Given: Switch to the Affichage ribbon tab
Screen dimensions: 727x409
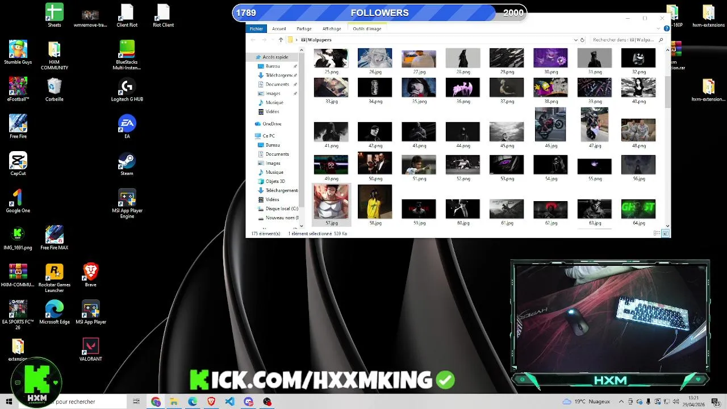Looking at the screenshot, I should click(x=332, y=28).
